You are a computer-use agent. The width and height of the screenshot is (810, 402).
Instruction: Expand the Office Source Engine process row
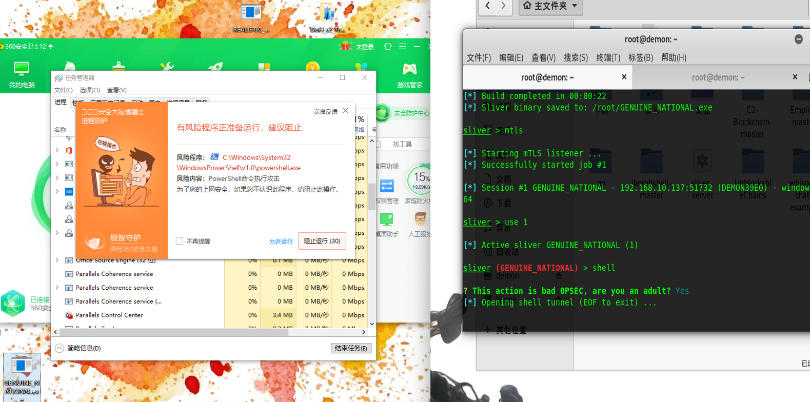click(57, 260)
